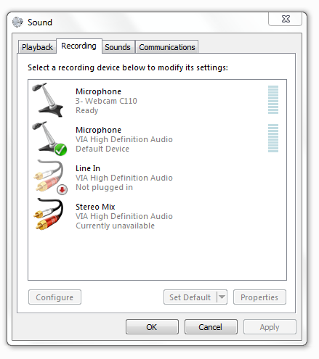Image resolution: width=319 pixels, height=359 pixels.
Task: Open the Sounds tab
Action: coord(118,47)
